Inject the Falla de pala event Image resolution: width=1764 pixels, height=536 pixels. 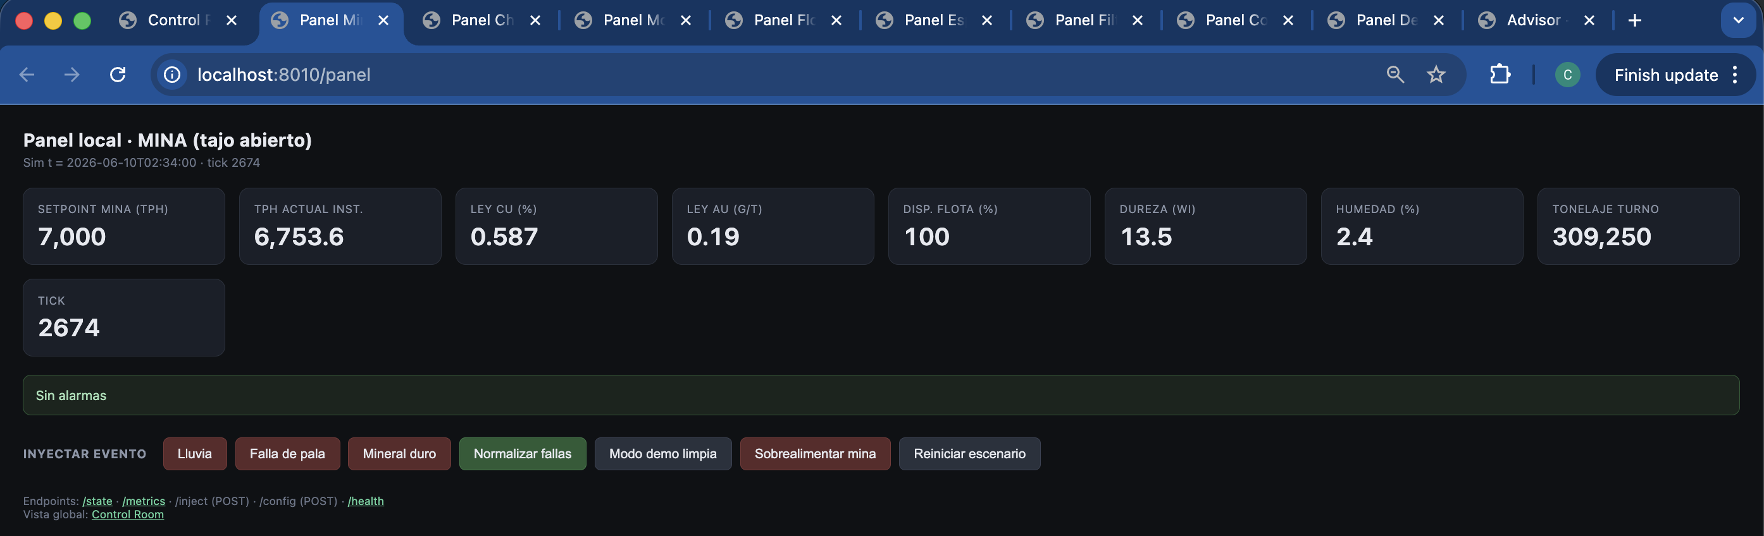tap(288, 454)
